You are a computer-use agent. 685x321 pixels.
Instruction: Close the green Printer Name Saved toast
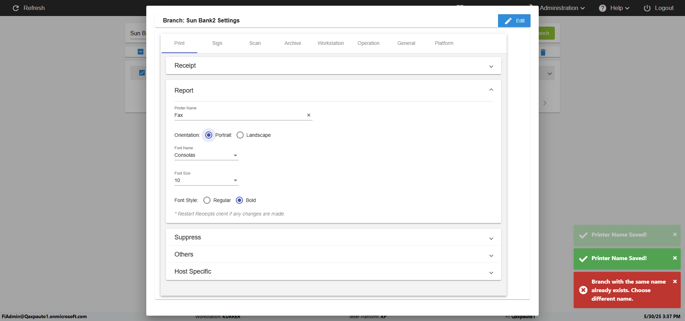[x=675, y=258]
